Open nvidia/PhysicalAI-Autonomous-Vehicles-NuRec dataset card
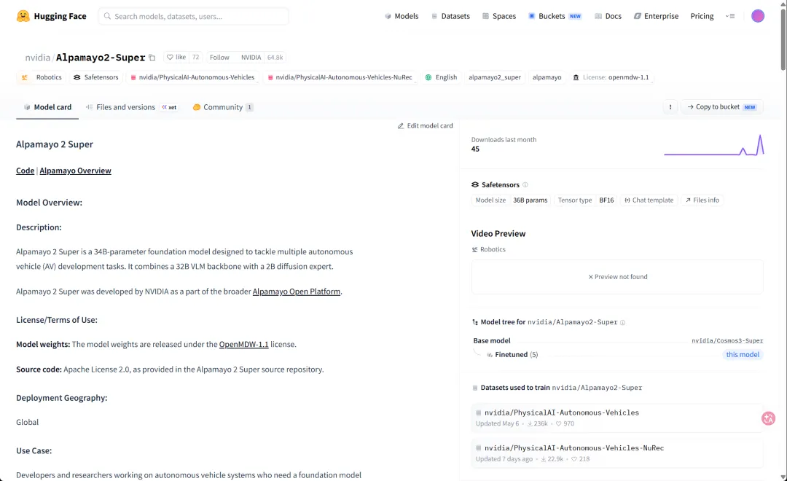This screenshot has height=481, width=787. [617, 453]
